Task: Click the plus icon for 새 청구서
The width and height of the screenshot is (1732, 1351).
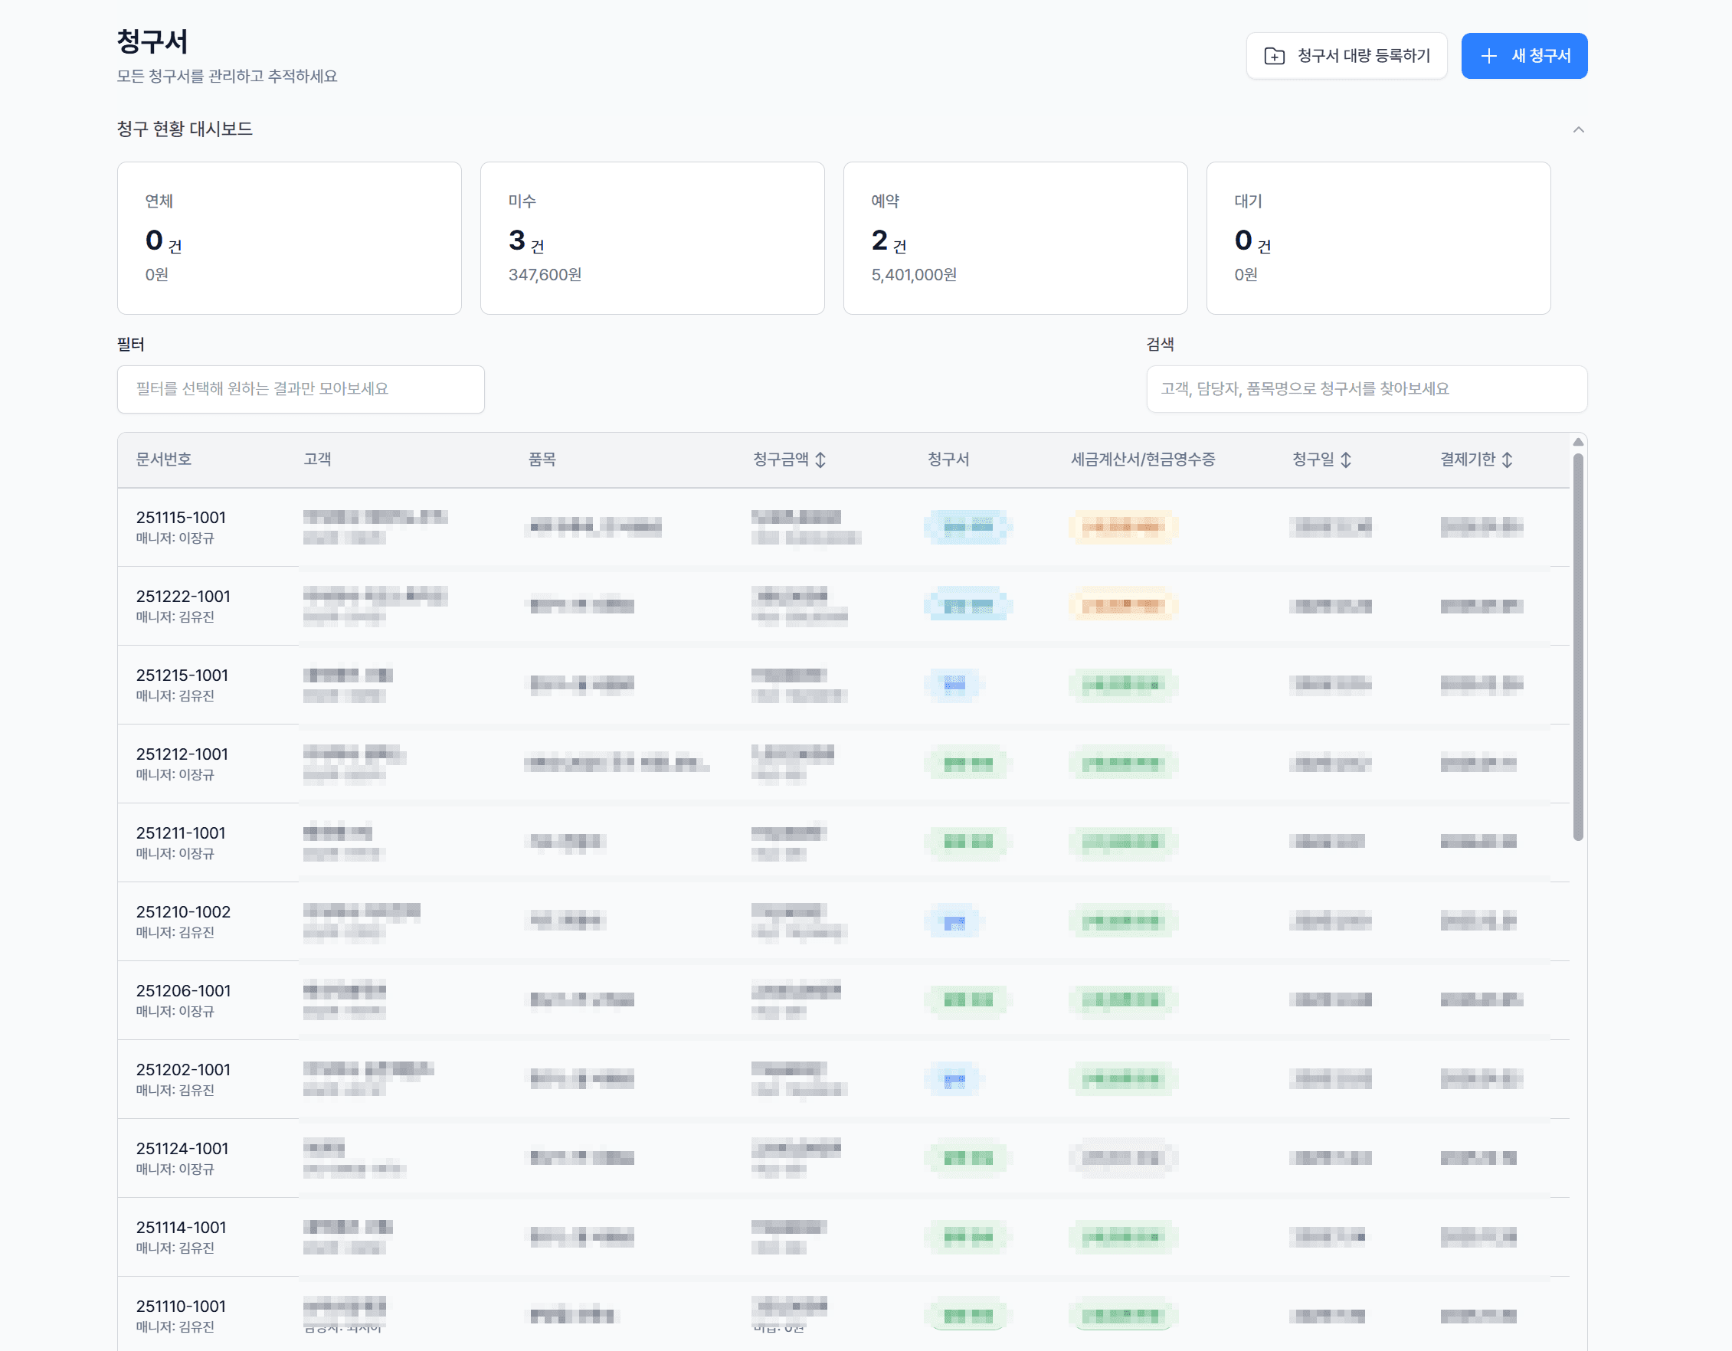Action: pyautogui.click(x=1488, y=55)
